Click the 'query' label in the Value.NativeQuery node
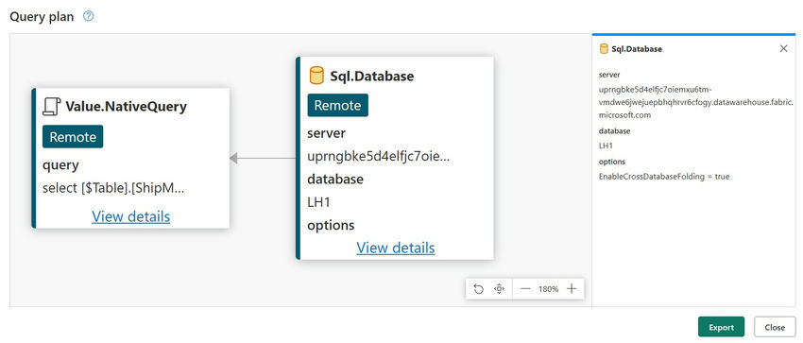 61,165
